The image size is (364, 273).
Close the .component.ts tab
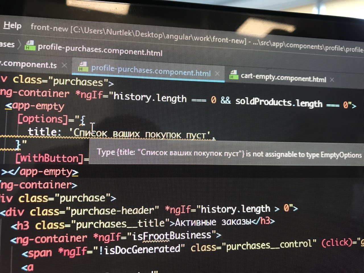65,65
